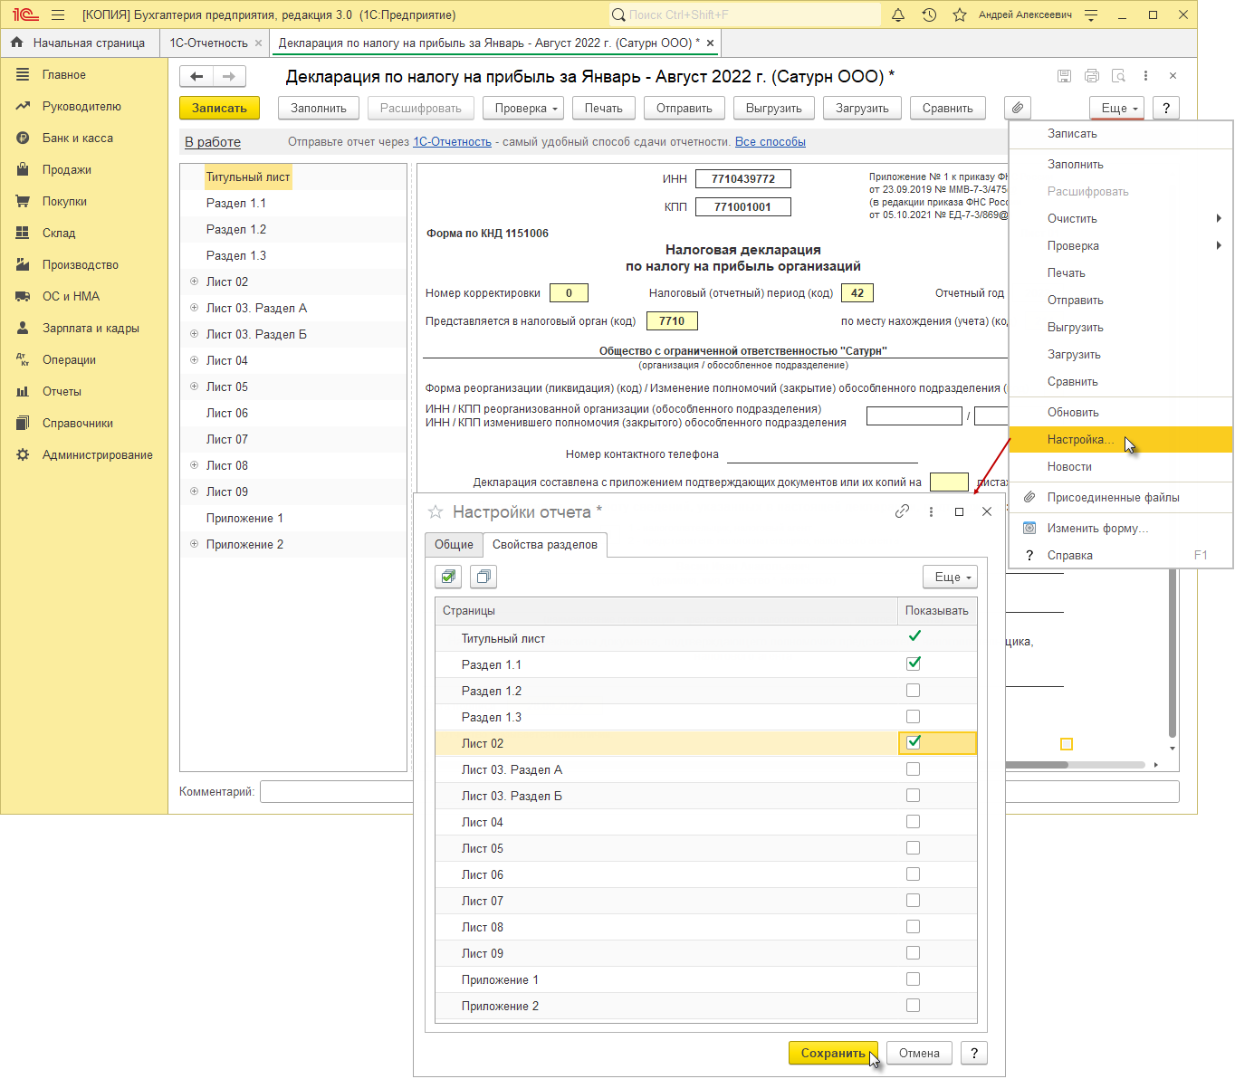Image resolution: width=1235 pixels, height=1079 pixels.
Task: Open the Еще dropdown in main toolbar
Action: click(x=1117, y=108)
